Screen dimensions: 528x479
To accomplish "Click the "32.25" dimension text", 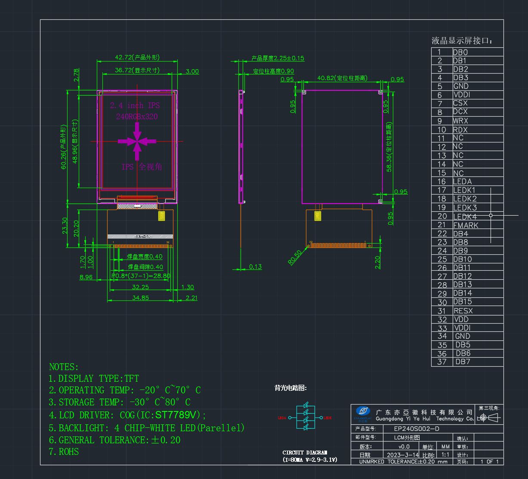I will (140, 287).
